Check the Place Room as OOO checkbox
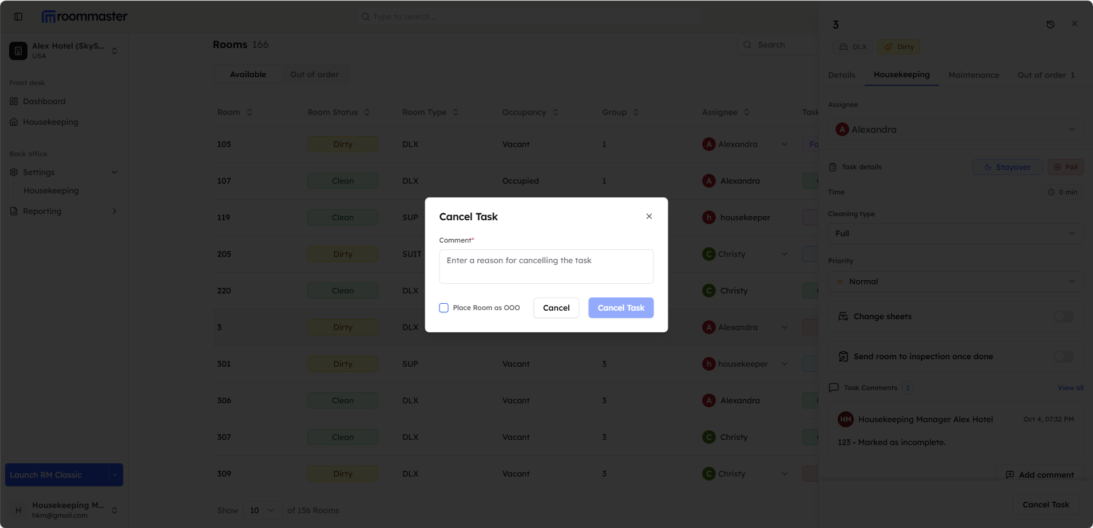The image size is (1093, 528). point(443,308)
